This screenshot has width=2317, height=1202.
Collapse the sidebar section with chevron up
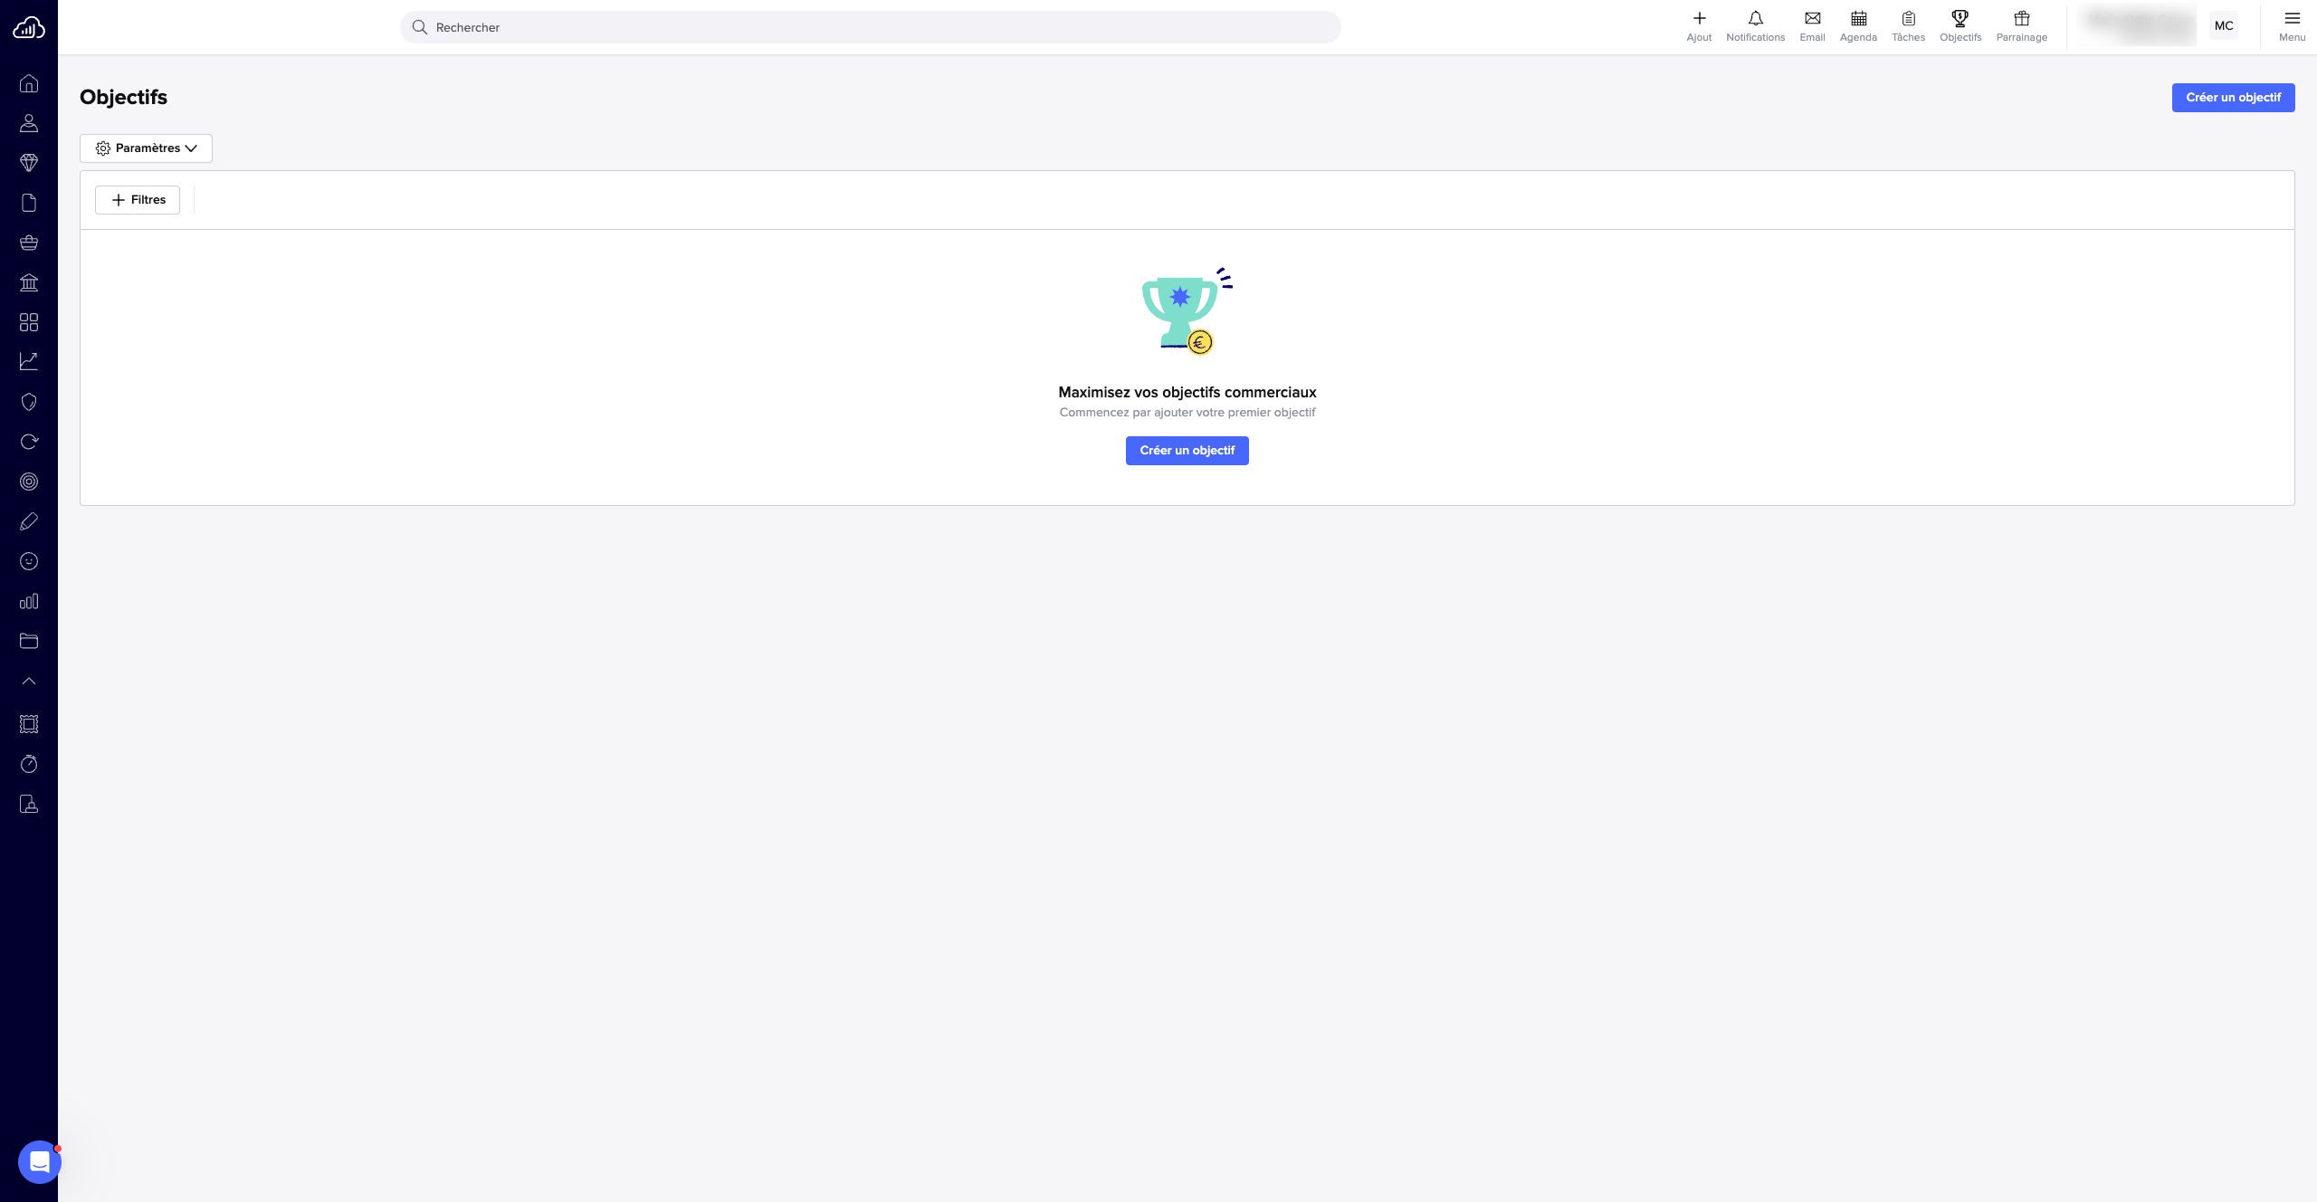click(x=29, y=681)
